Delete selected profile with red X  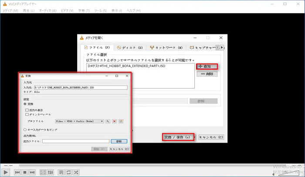[x=115, y=121]
